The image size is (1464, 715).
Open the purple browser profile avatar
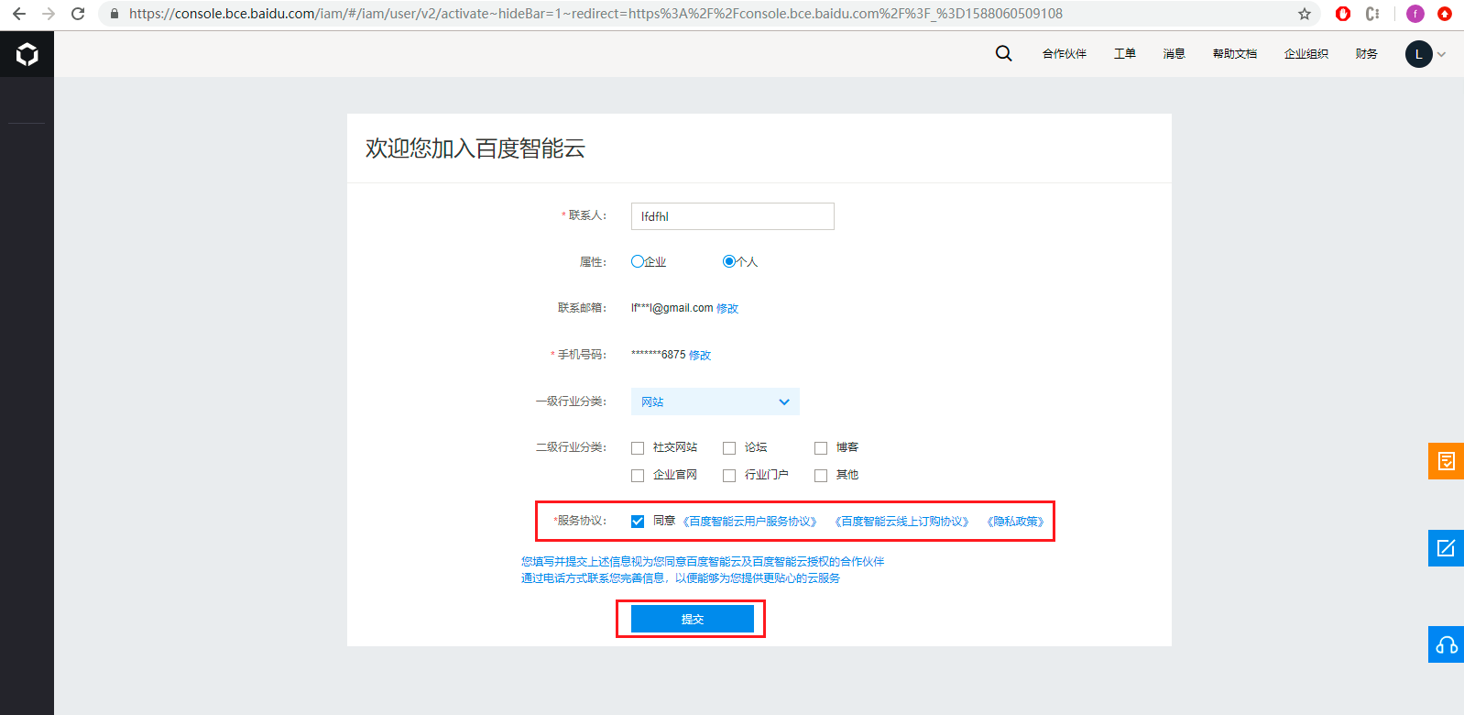click(1415, 14)
